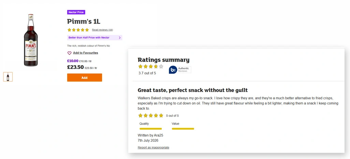This screenshot has width=350, height=159.
Task: Click the Authentic Reviews badge logo
Action: 180,70
